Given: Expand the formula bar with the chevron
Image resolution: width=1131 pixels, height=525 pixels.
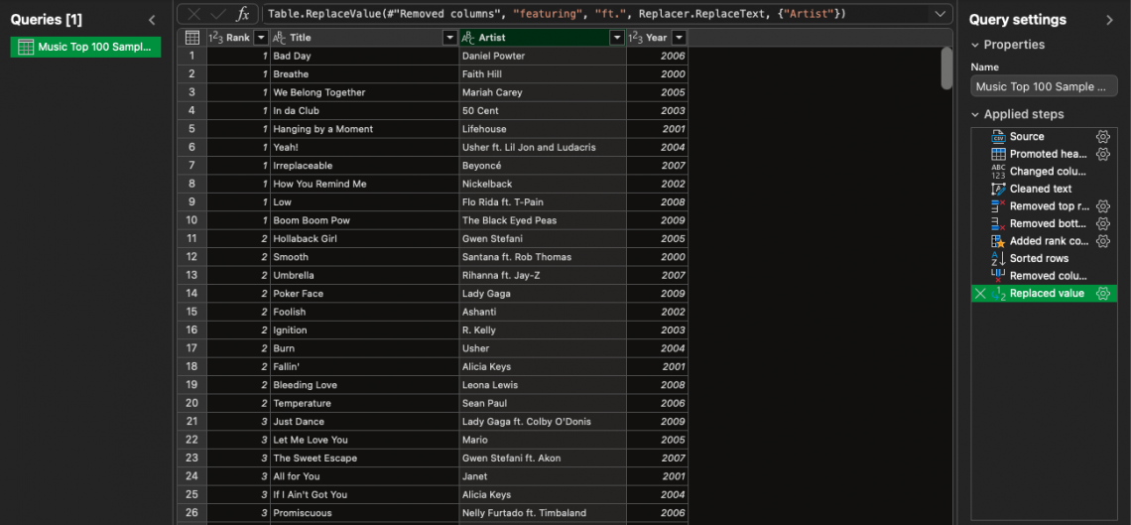Looking at the screenshot, I should pos(940,14).
